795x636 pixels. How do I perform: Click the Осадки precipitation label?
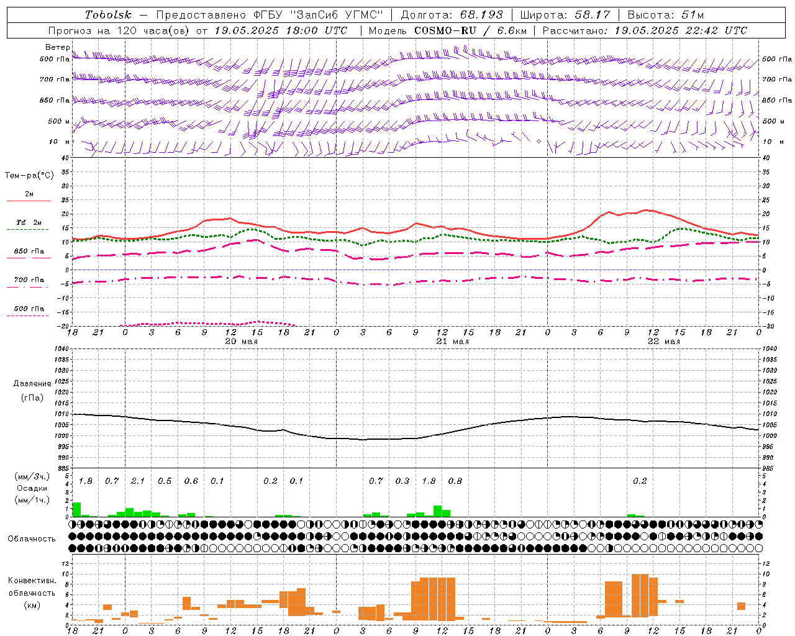coord(32,488)
